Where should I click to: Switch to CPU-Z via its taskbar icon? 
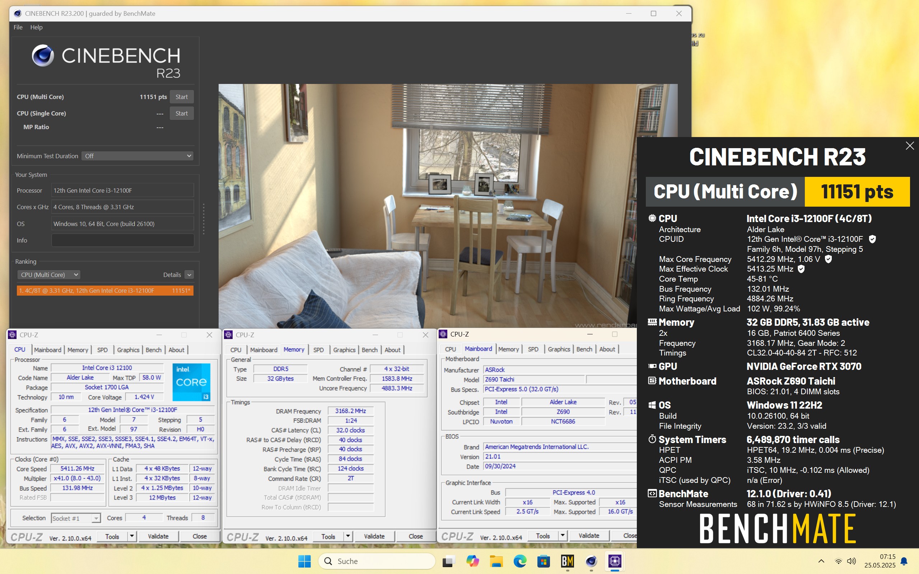[615, 561]
